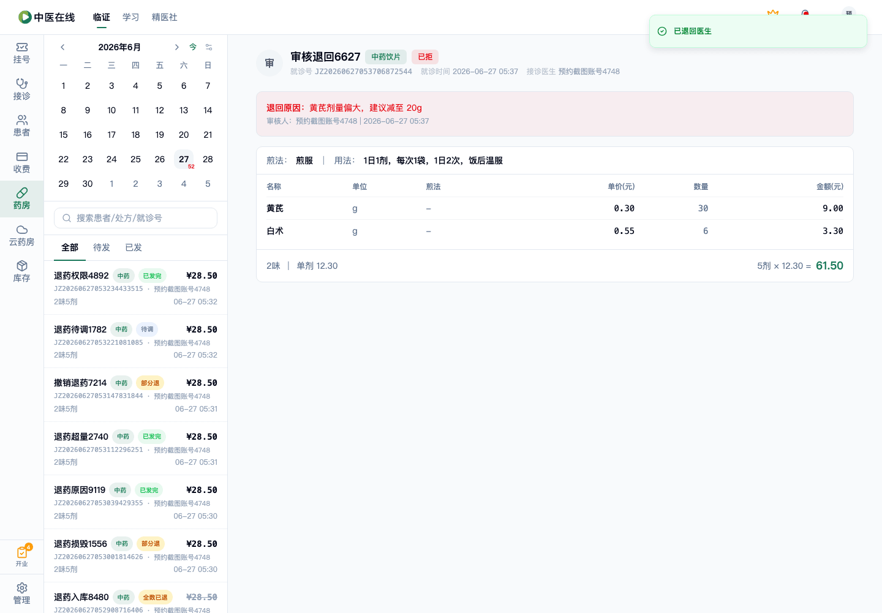Click the 退回原因 rejection reason text
This screenshot has width=882, height=613.
(344, 108)
